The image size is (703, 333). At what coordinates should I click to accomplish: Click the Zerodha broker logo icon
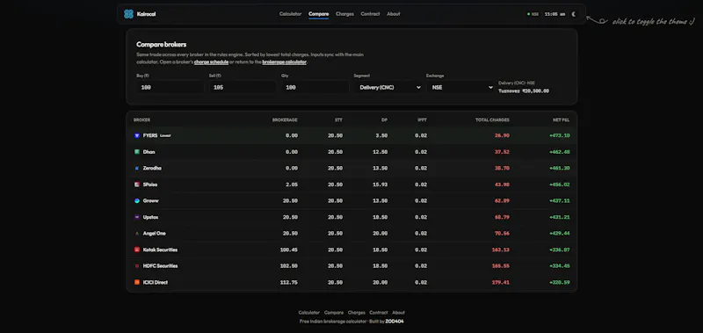click(x=137, y=168)
